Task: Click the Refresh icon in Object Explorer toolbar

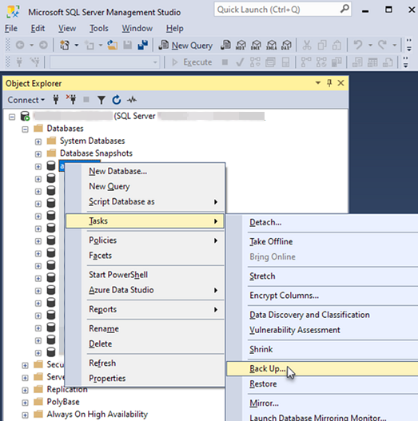Action: 117,100
